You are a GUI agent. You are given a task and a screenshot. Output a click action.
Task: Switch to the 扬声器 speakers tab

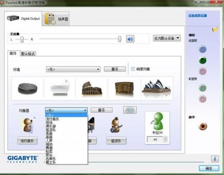click(x=56, y=19)
